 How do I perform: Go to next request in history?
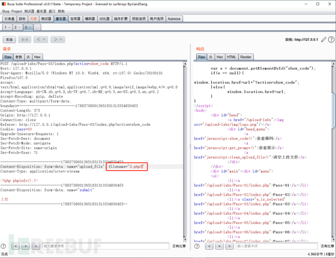(55, 39)
